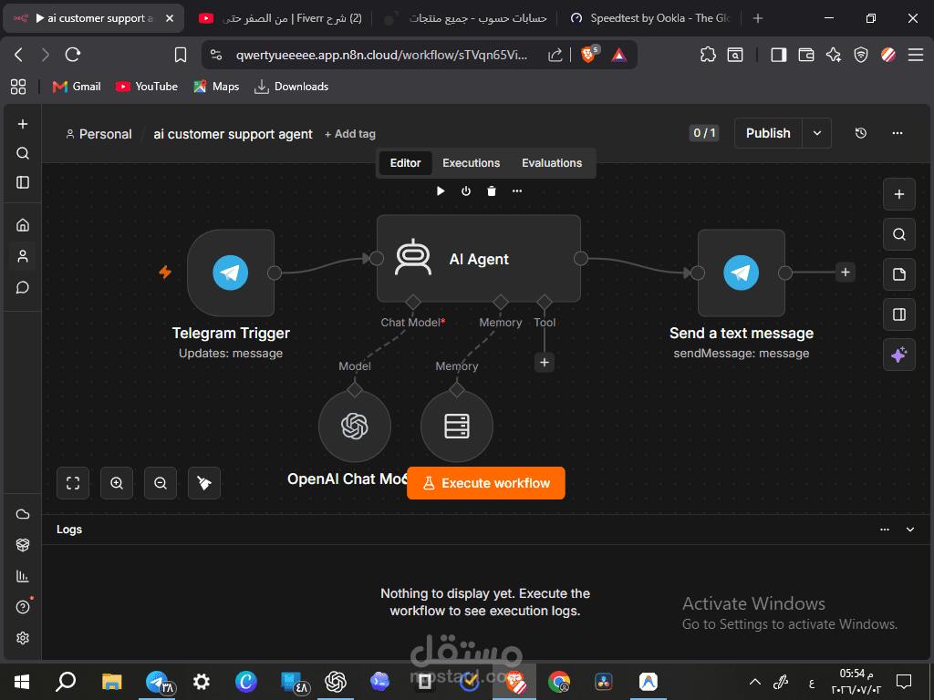Open Brave Shields lion icon
934x700 pixels.
pyautogui.click(x=589, y=55)
